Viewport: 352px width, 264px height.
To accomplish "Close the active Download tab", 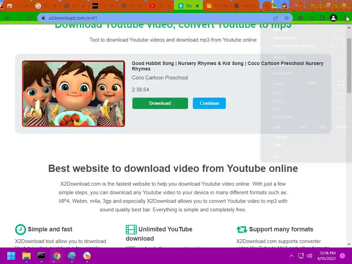I will click(x=197, y=6).
